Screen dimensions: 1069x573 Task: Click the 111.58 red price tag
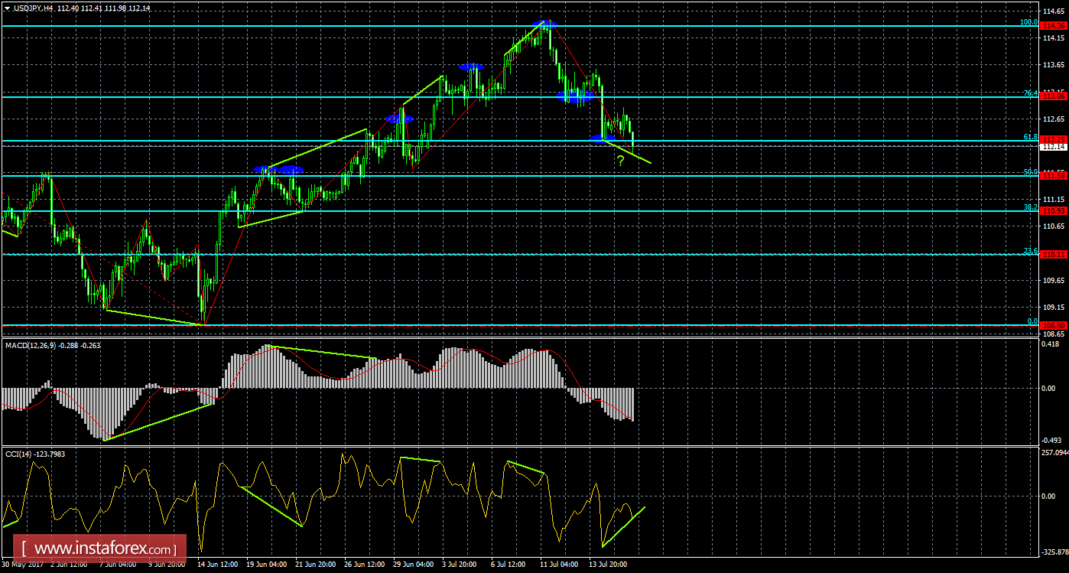(1054, 176)
